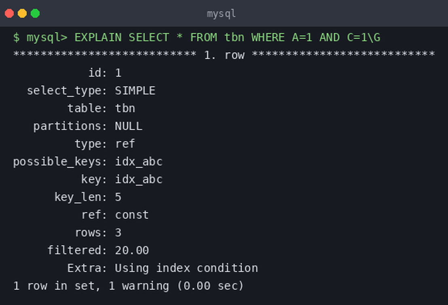Click the select_type value SIMPLE
The image size is (448, 305).
[x=135, y=91]
